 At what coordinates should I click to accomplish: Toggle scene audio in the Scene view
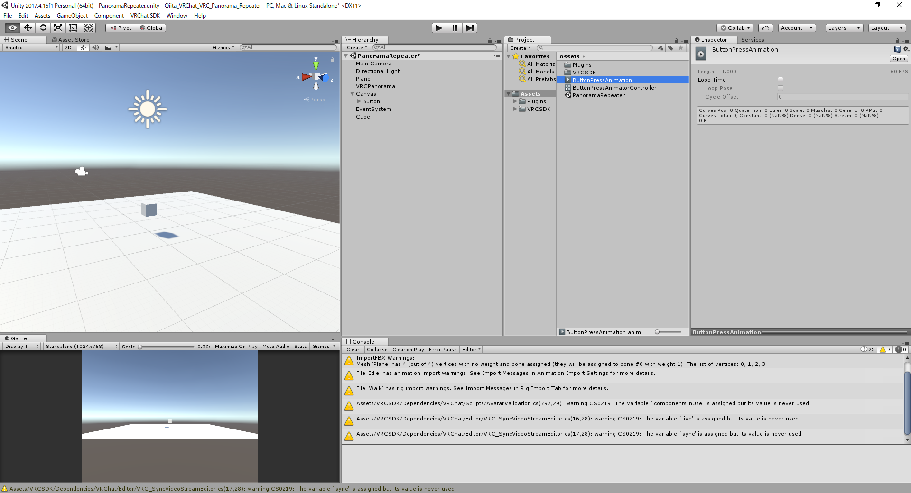[96, 47]
